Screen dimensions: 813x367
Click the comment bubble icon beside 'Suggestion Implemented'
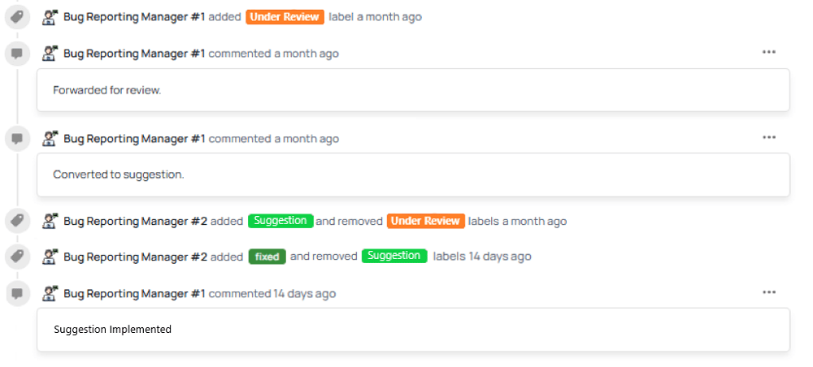pos(17,293)
